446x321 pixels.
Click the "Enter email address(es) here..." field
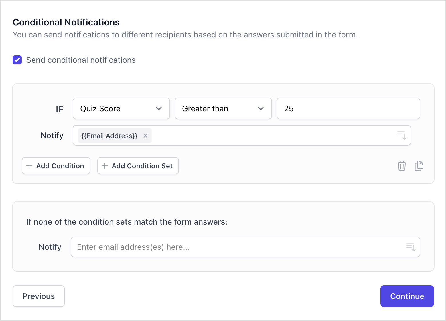pos(238,247)
